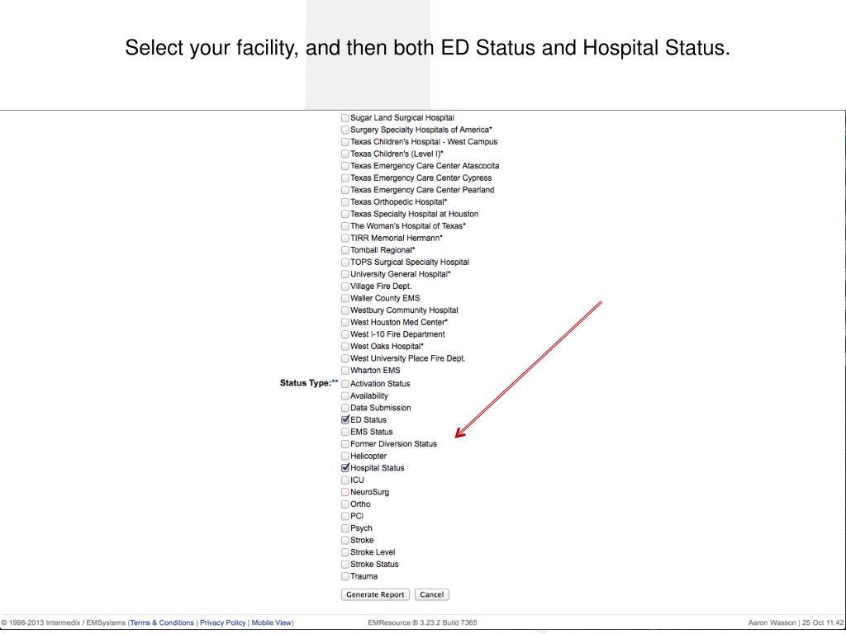Screen dimensions: 846x634
Task: Open the Privacy Policy link
Action: point(223,622)
